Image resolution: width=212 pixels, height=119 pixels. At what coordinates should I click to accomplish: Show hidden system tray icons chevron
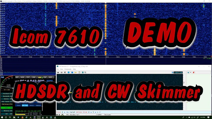186,117
